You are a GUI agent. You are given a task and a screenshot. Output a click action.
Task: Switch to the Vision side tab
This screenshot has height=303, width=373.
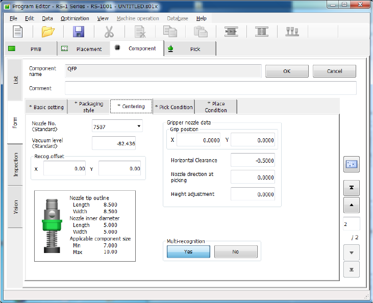click(x=15, y=207)
